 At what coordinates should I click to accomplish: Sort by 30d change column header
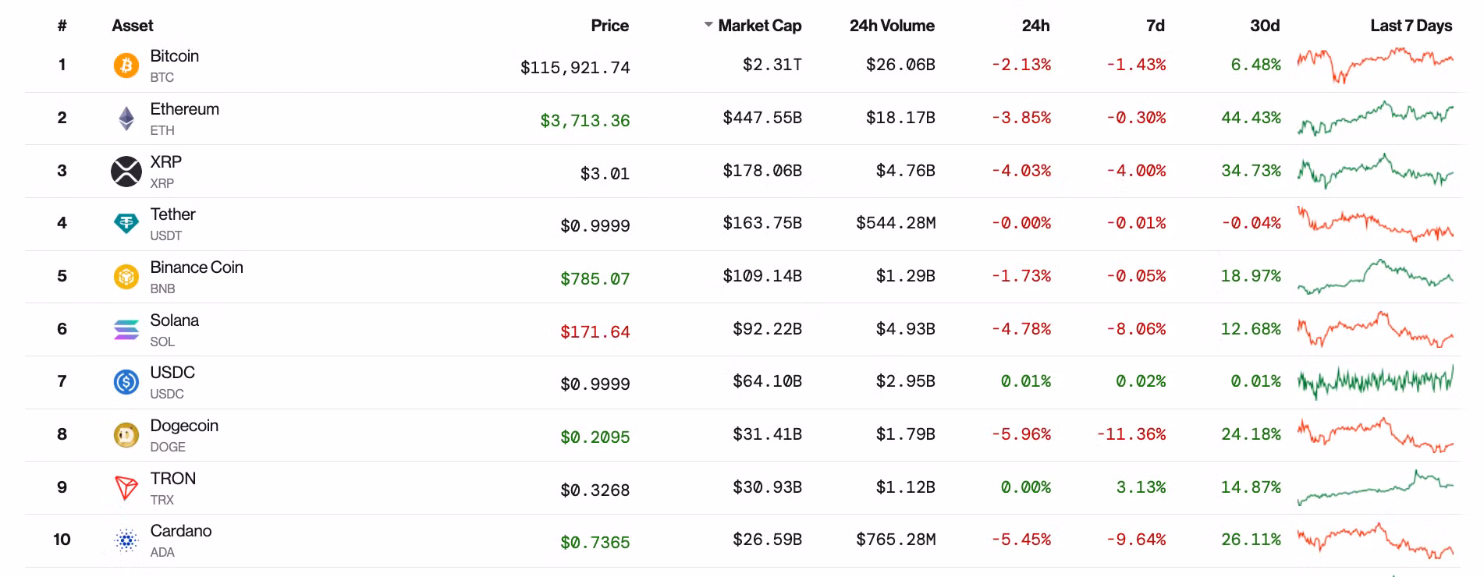pos(1264,26)
